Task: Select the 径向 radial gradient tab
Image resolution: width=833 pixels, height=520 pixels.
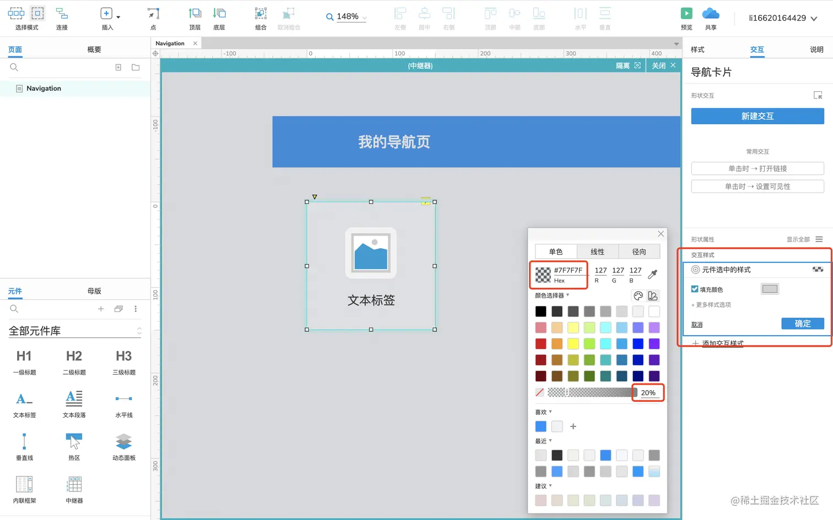Action: tap(639, 251)
